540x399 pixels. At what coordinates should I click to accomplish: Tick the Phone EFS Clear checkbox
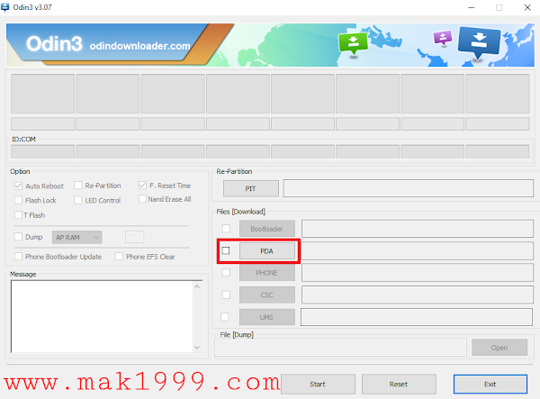pyautogui.click(x=119, y=257)
